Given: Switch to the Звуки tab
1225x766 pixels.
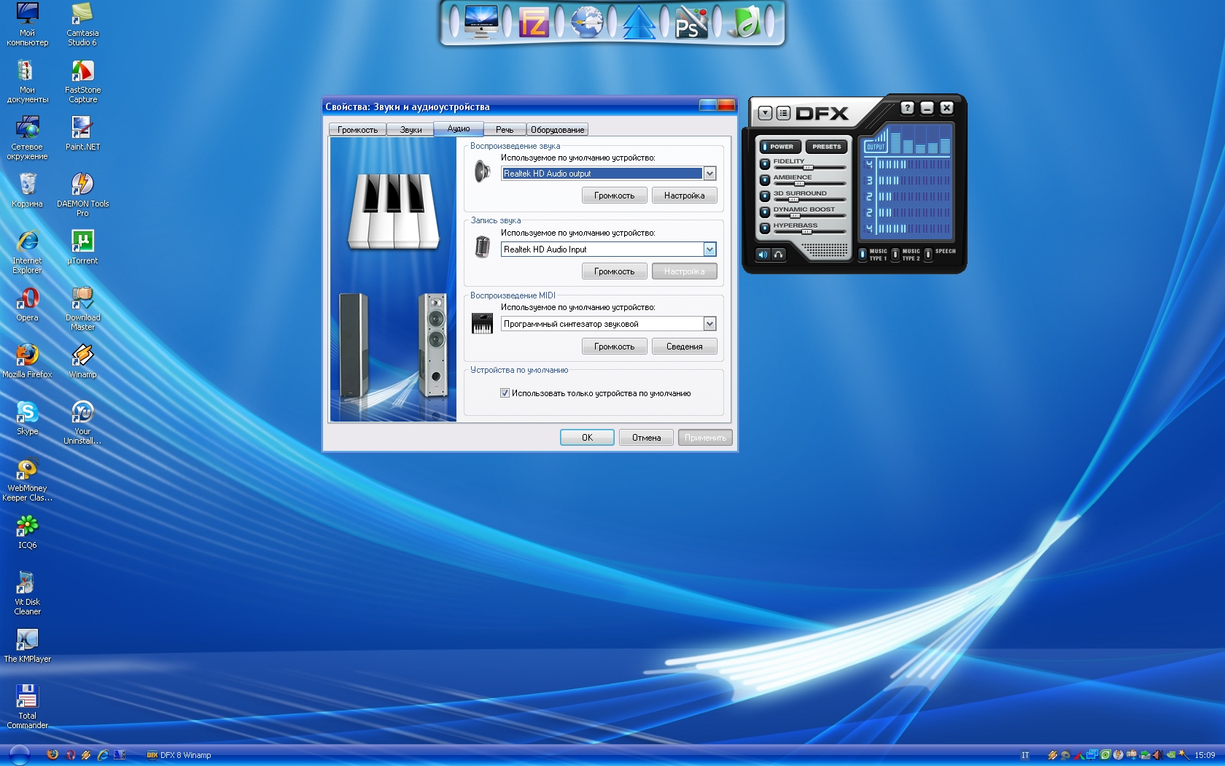Looking at the screenshot, I should 411,130.
